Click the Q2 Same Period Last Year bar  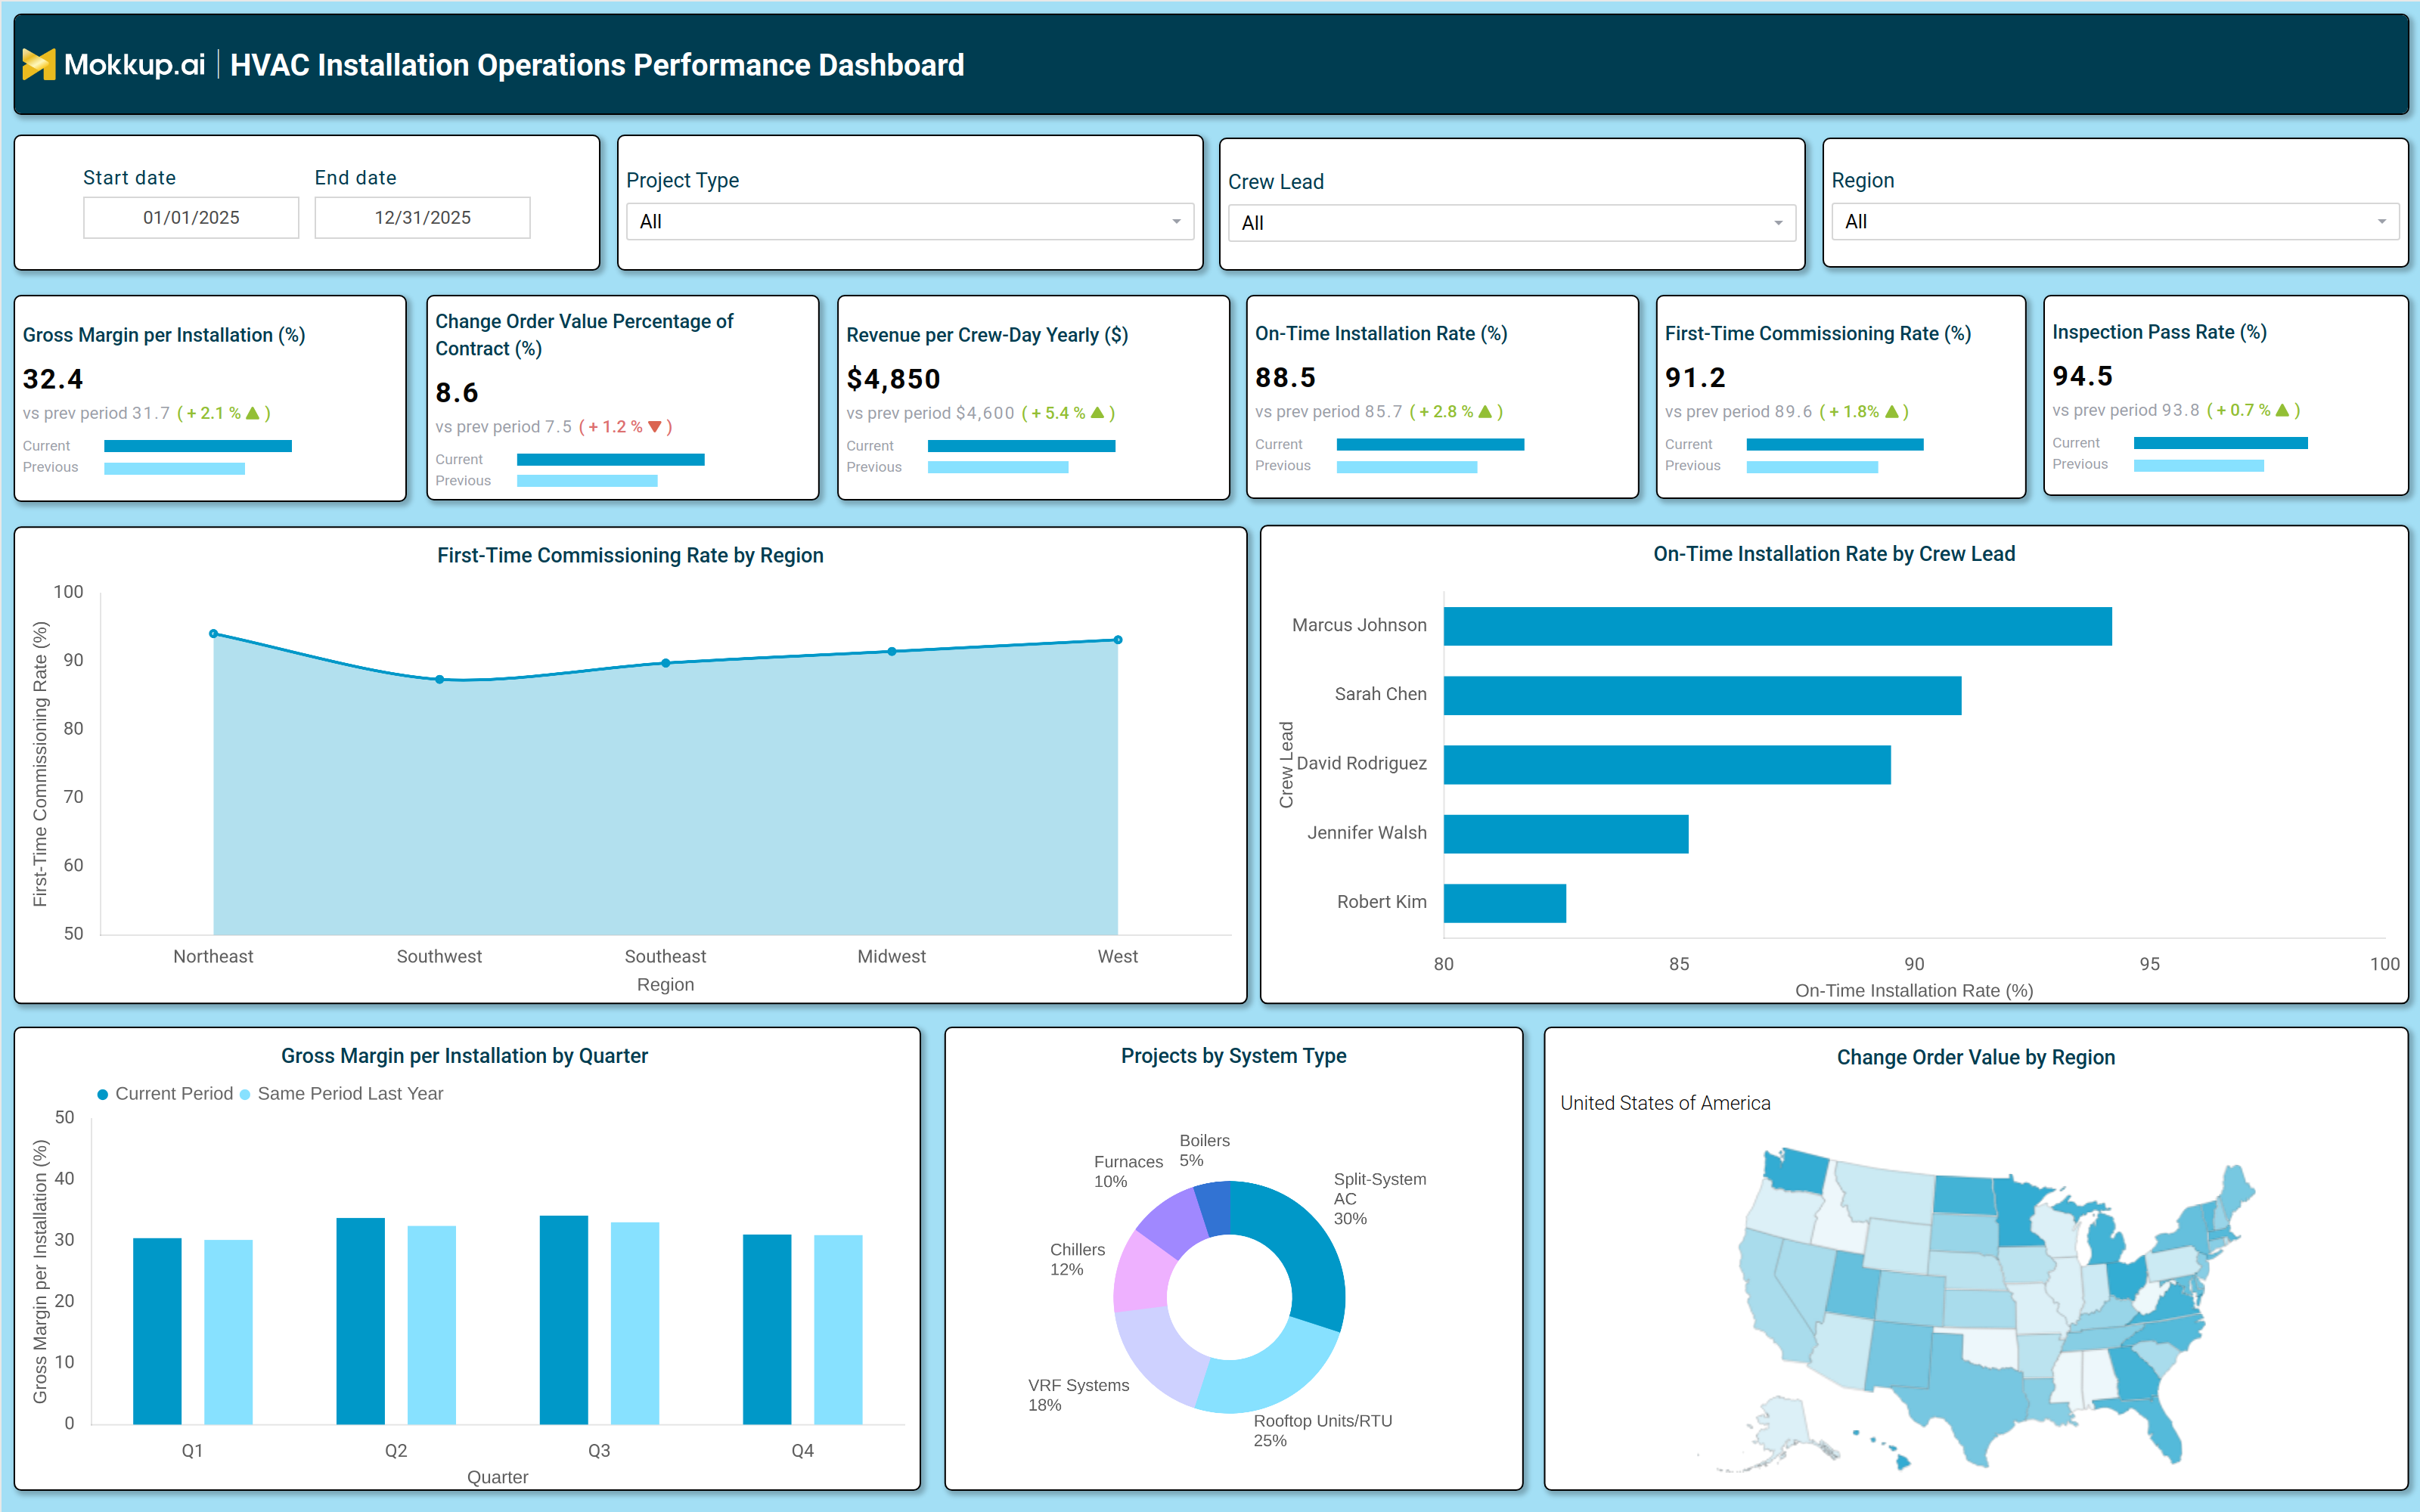432,1325
